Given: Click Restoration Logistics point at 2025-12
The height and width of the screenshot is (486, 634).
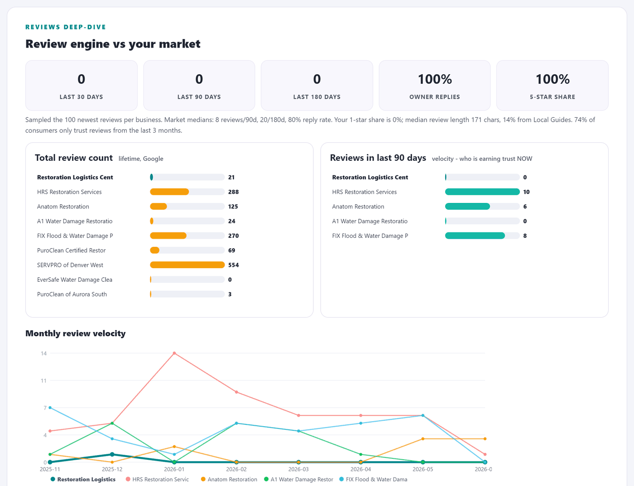Looking at the screenshot, I should tap(112, 454).
